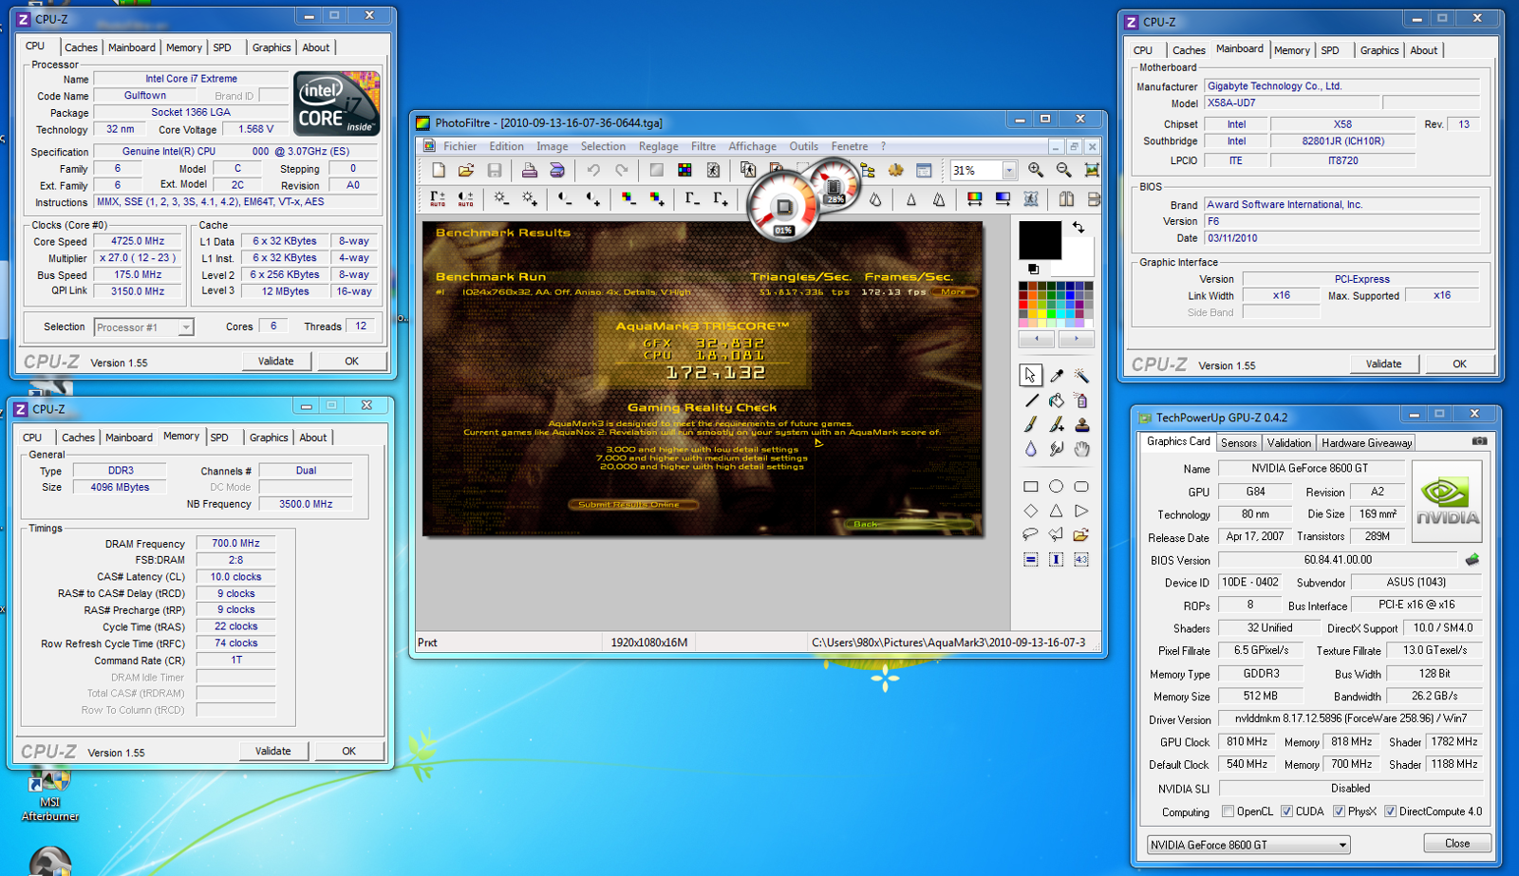Open the Processor #1 selection dropdown
Image resolution: width=1519 pixels, height=876 pixels.
point(185,327)
